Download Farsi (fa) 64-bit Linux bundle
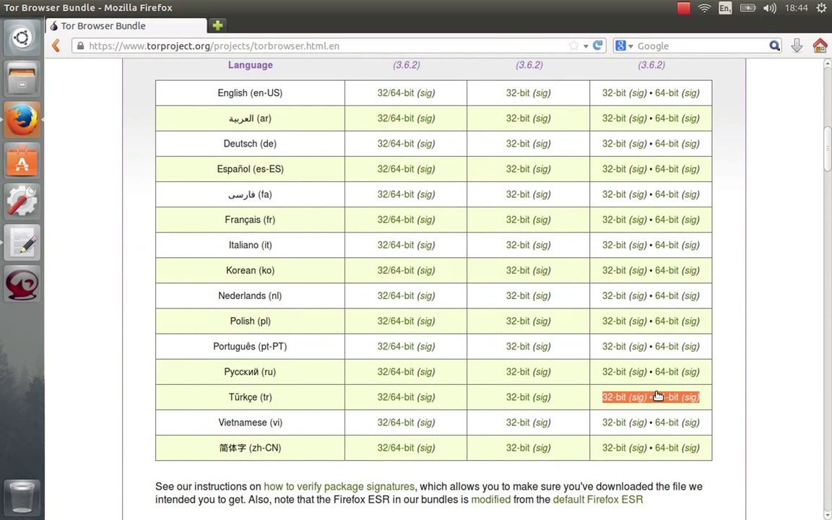The width and height of the screenshot is (832, 520). click(667, 194)
